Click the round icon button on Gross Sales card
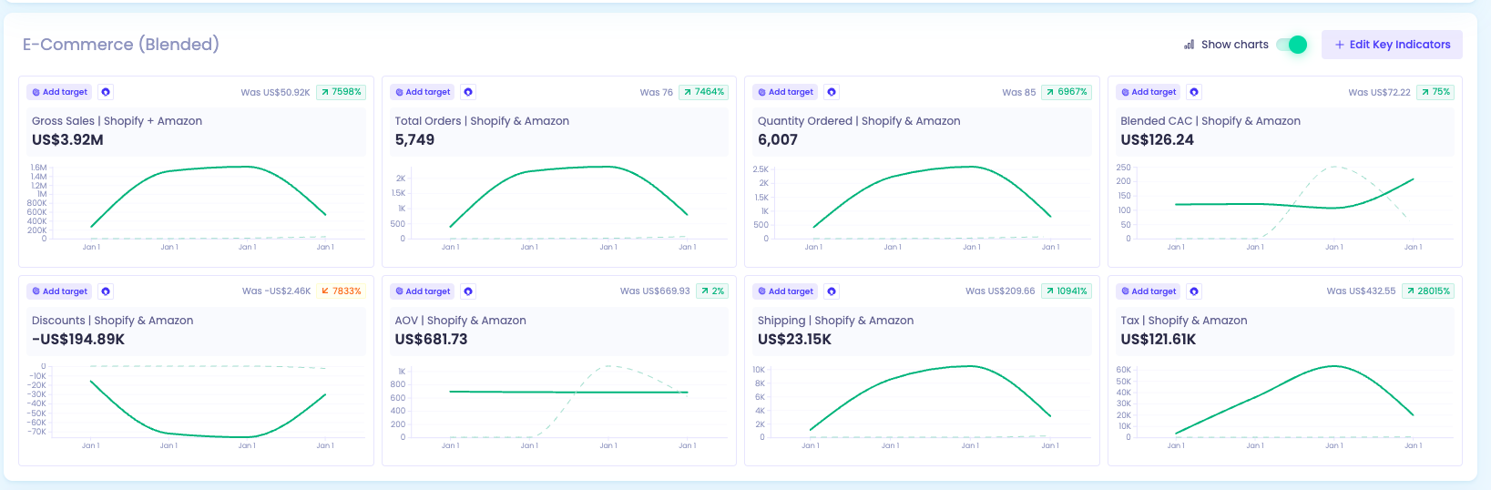Viewport: 1491px width, 490px height. coord(106,92)
